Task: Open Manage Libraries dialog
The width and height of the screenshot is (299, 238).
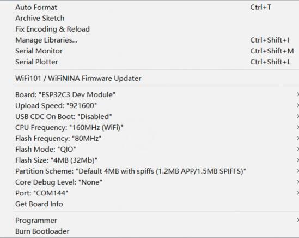Action: pos(156,40)
